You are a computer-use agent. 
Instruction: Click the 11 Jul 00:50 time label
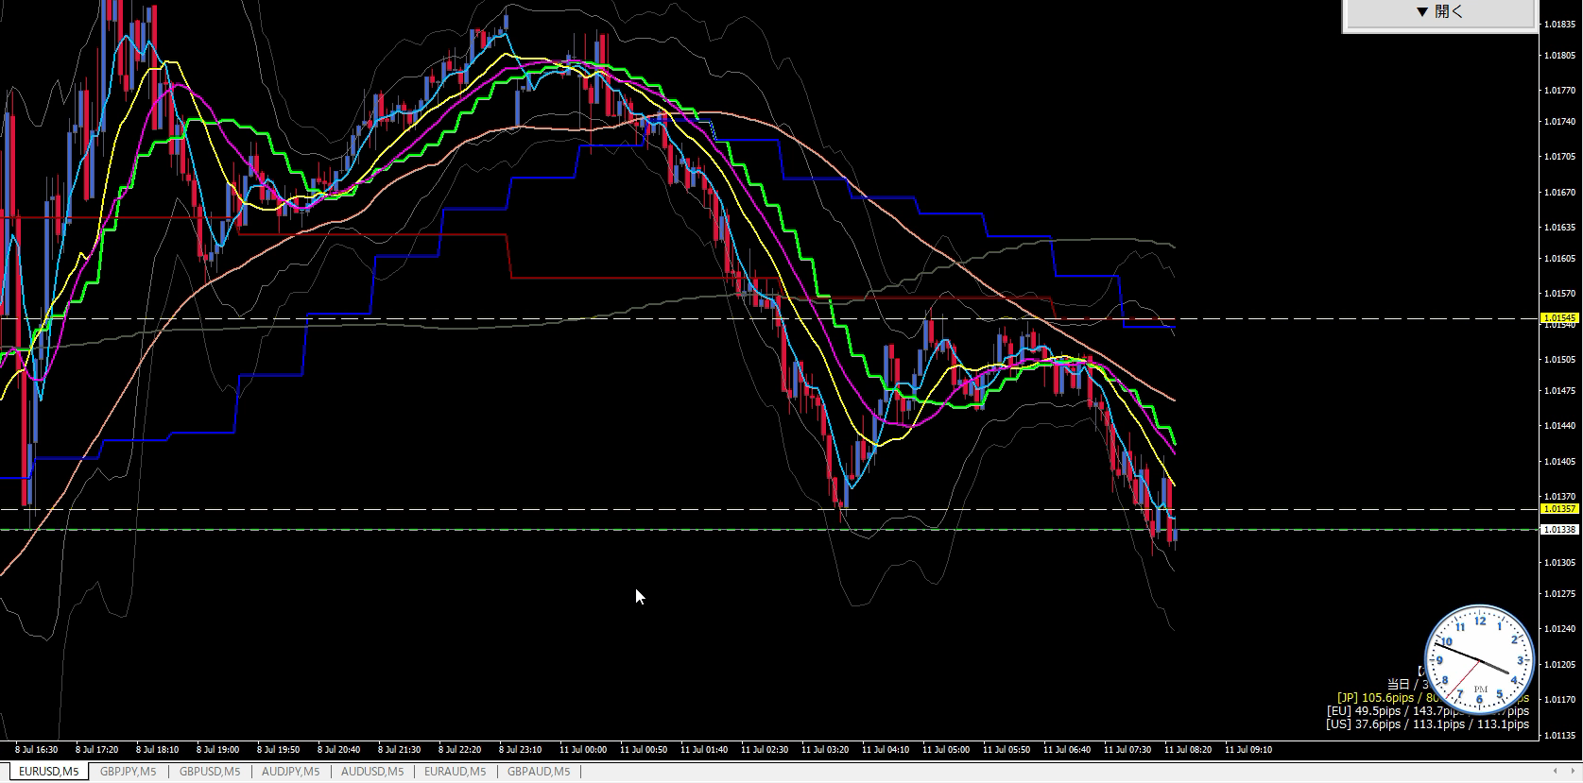pyautogui.click(x=644, y=750)
